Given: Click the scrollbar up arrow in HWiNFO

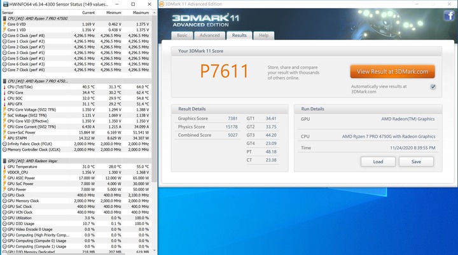Looking at the screenshot, I should 154,13.
